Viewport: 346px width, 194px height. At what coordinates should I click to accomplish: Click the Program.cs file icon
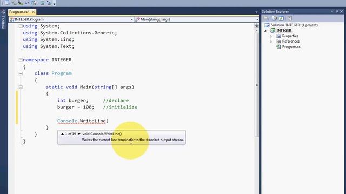(278, 47)
